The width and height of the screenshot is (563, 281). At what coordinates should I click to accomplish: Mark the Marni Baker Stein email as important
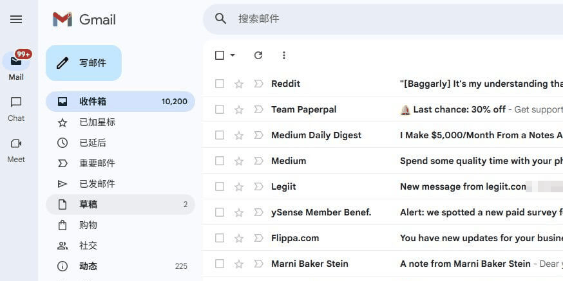[258, 264]
